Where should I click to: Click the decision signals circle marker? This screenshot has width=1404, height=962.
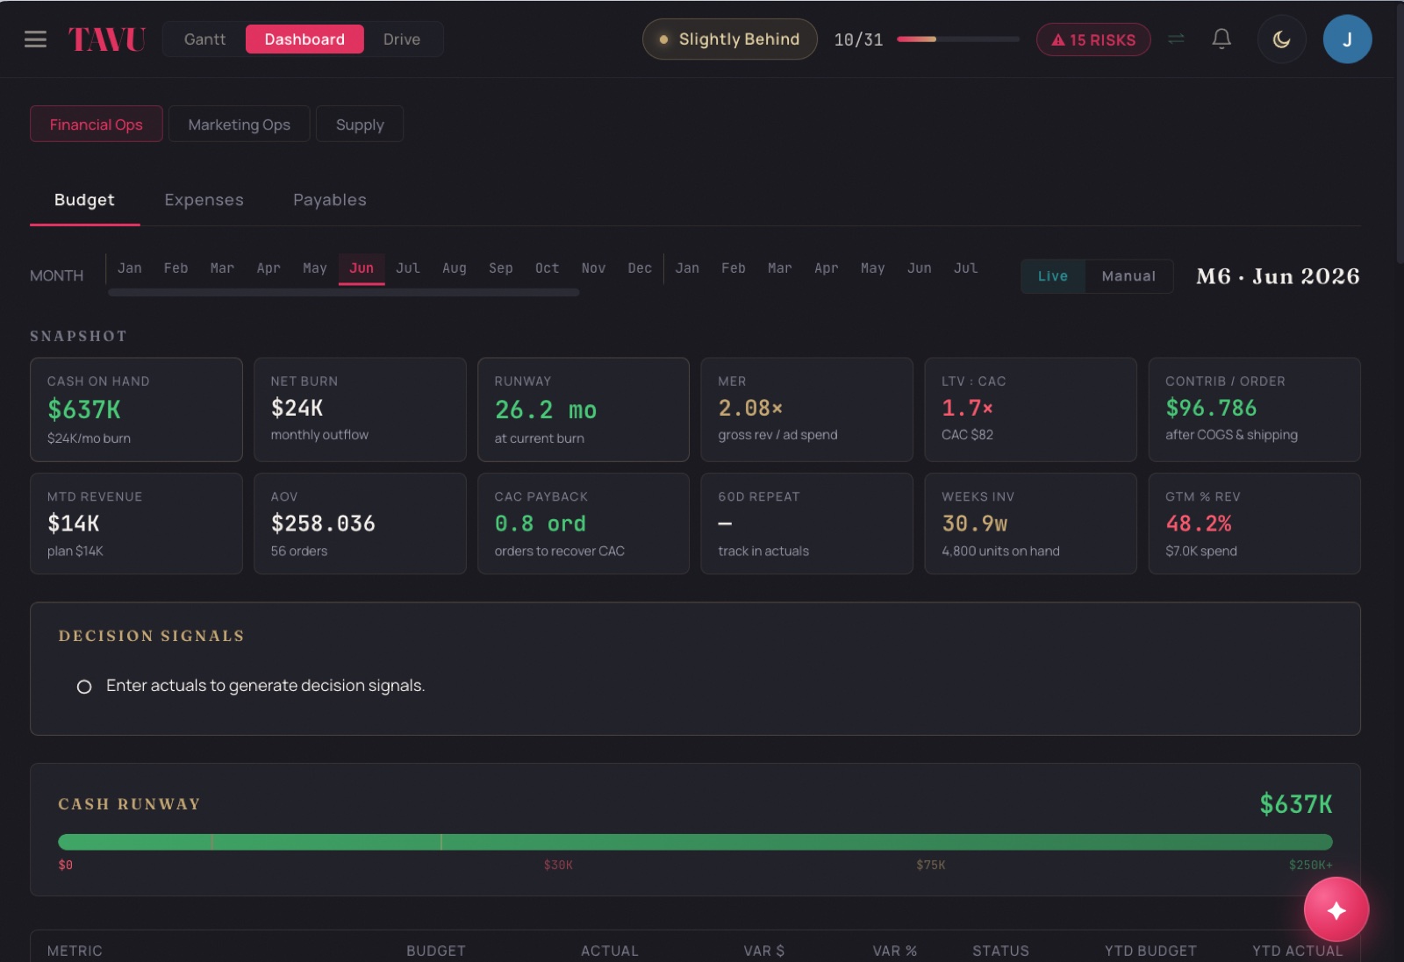click(84, 687)
